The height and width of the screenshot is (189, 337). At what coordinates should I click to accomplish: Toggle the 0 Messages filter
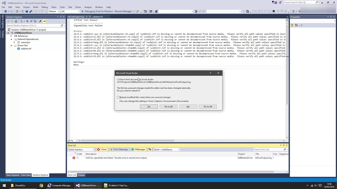(x=138, y=150)
